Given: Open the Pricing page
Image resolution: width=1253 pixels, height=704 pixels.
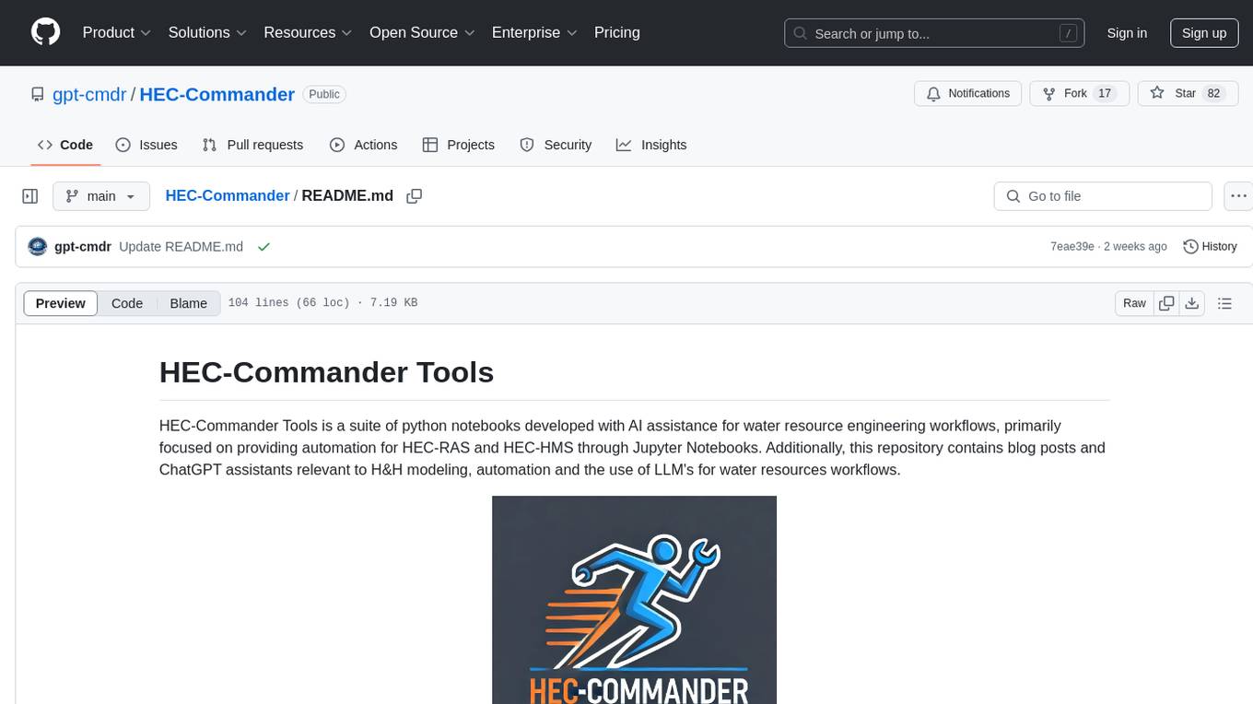Looking at the screenshot, I should pos(617,32).
